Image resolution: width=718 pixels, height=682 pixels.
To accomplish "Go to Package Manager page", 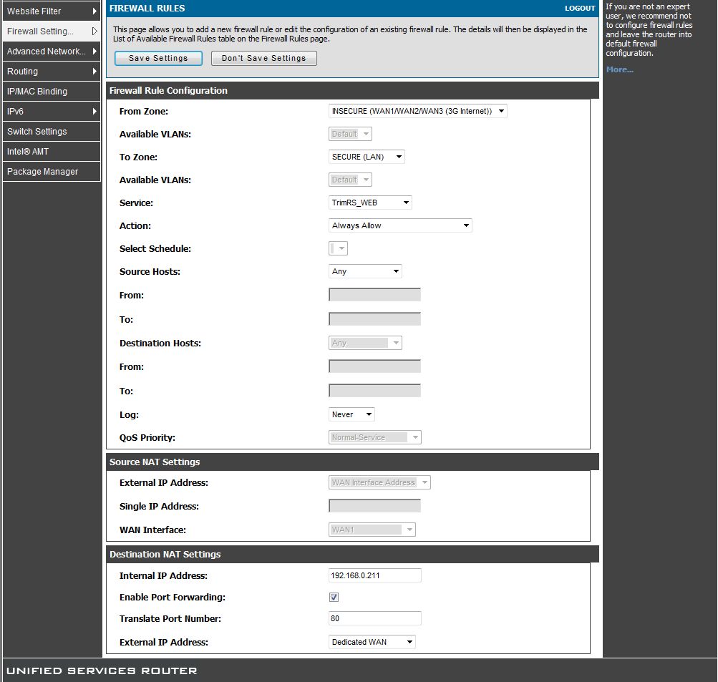I will click(x=51, y=172).
